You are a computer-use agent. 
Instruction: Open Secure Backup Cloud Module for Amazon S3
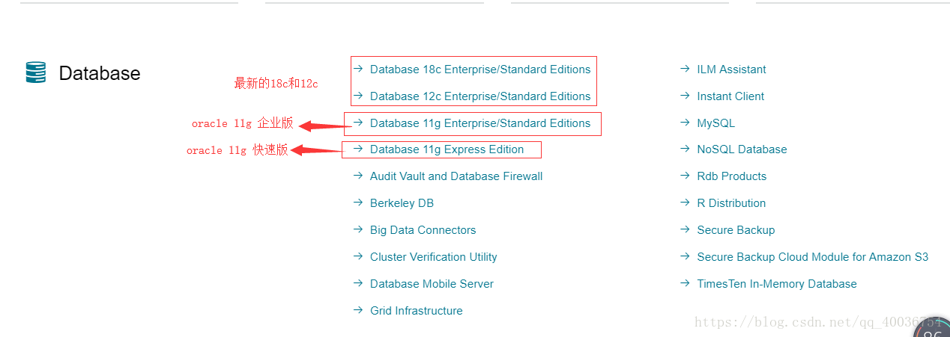(812, 257)
